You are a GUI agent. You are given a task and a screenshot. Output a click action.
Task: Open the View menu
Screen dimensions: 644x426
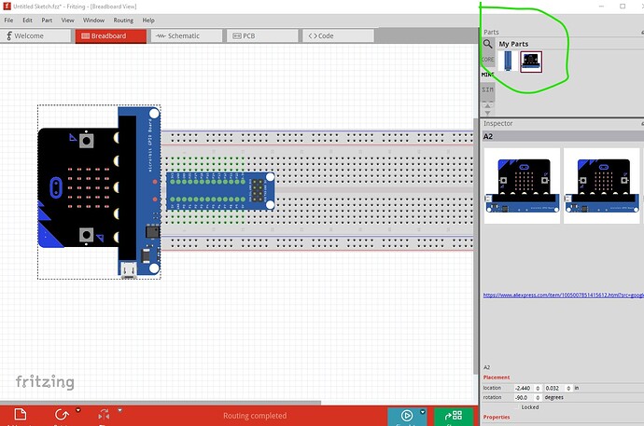click(68, 21)
